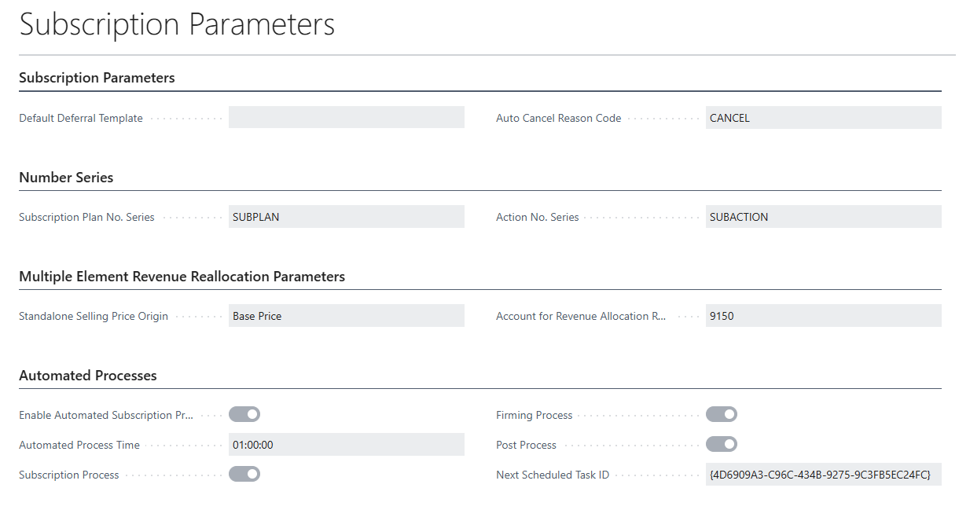The width and height of the screenshot is (970, 510).
Task: Click the account field showing 9150
Action: (x=822, y=316)
